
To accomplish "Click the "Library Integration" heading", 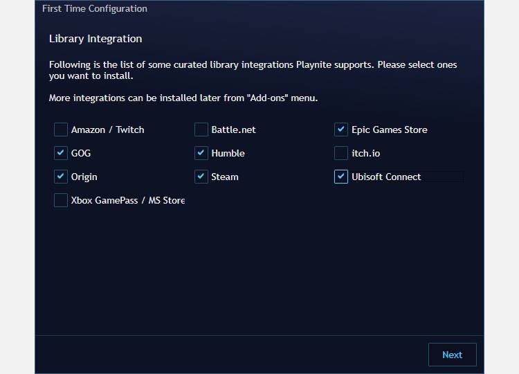I will click(95, 39).
